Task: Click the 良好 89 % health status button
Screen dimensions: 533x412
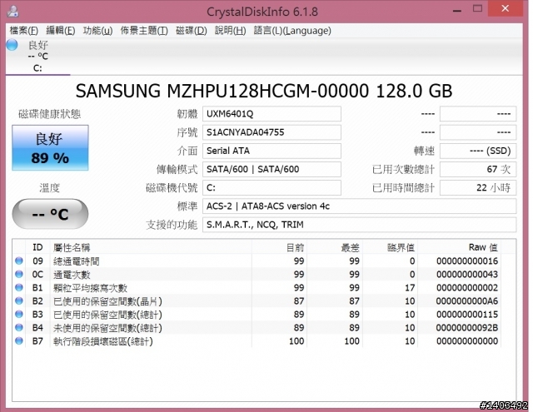Action: tap(50, 148)
